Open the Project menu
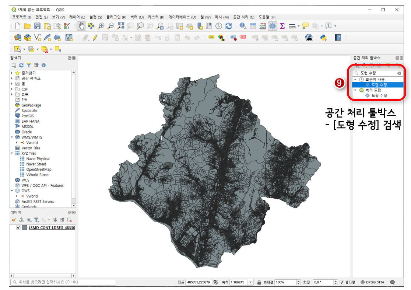 tap(21, 17)
